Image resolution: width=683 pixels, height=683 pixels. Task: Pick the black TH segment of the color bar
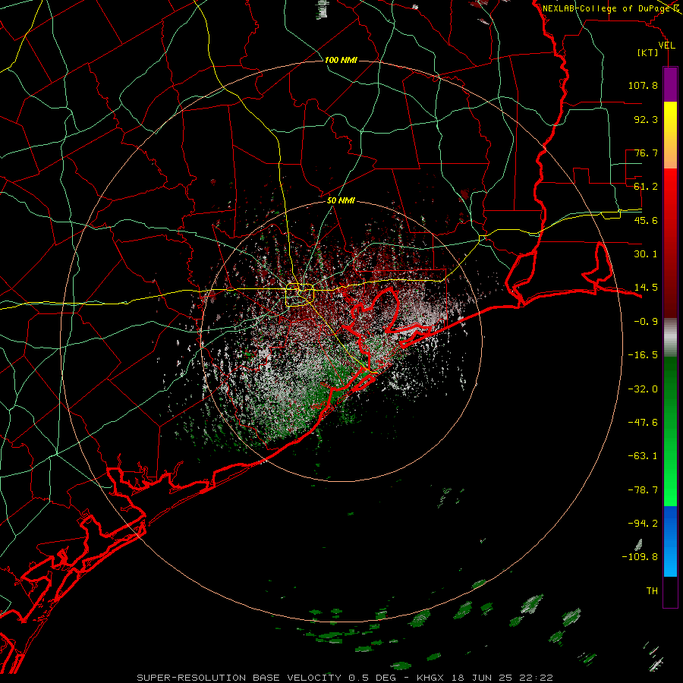point(670,591)
